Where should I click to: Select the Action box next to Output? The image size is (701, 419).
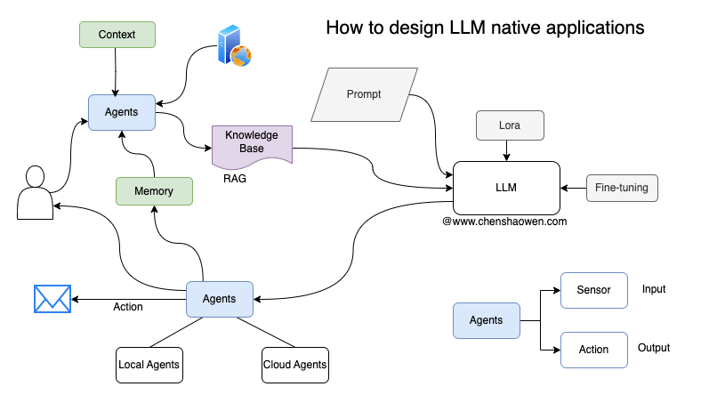pos(594,350)
